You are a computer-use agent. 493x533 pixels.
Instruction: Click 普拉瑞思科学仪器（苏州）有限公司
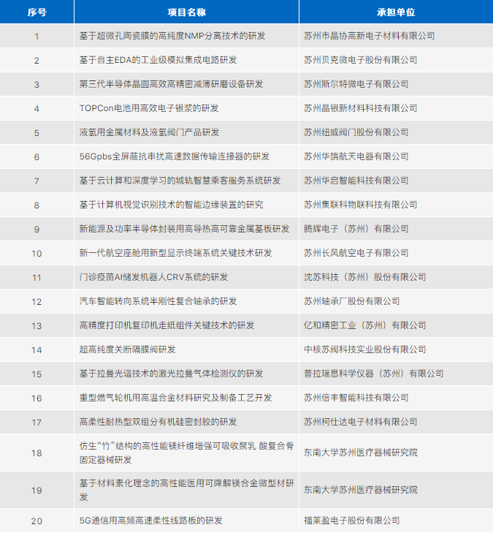(x=373, y=374)
